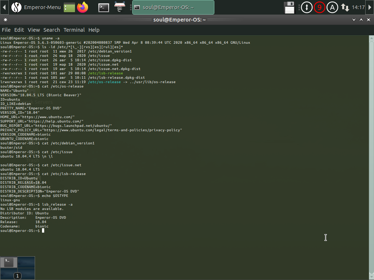Click the left panel scroll arrow
Viewport: 374px width, 280px height.
click(4, 7)
